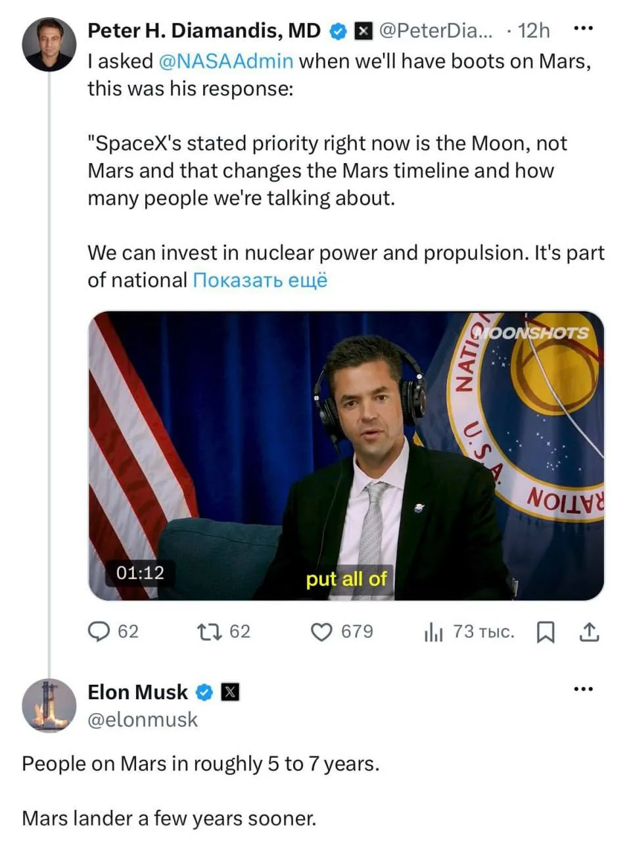Click the Peter H. Diamandis, MD name
627x842 pixels.
click(x=204, y=30)
